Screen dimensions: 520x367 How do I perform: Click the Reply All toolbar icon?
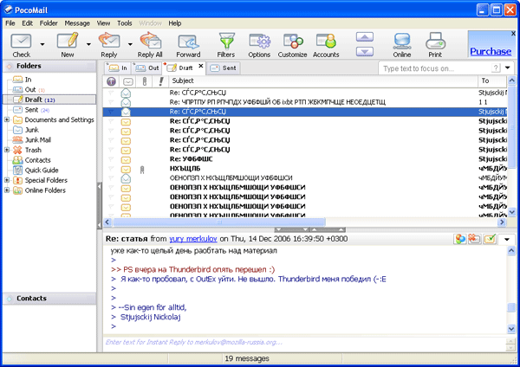pos(149,41)
